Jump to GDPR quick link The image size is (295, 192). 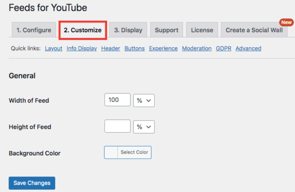[224, 49]
